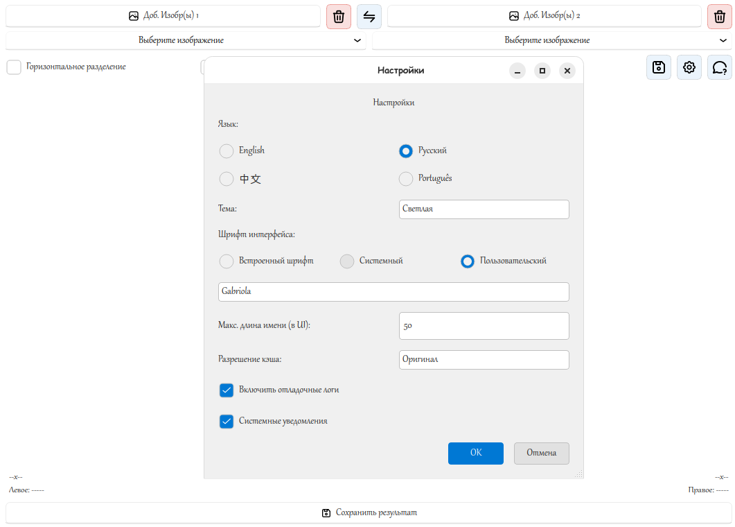This screenshot has width=735, height=527.
Task: Click the first image's red trash icon
Action: pos(339,17)
